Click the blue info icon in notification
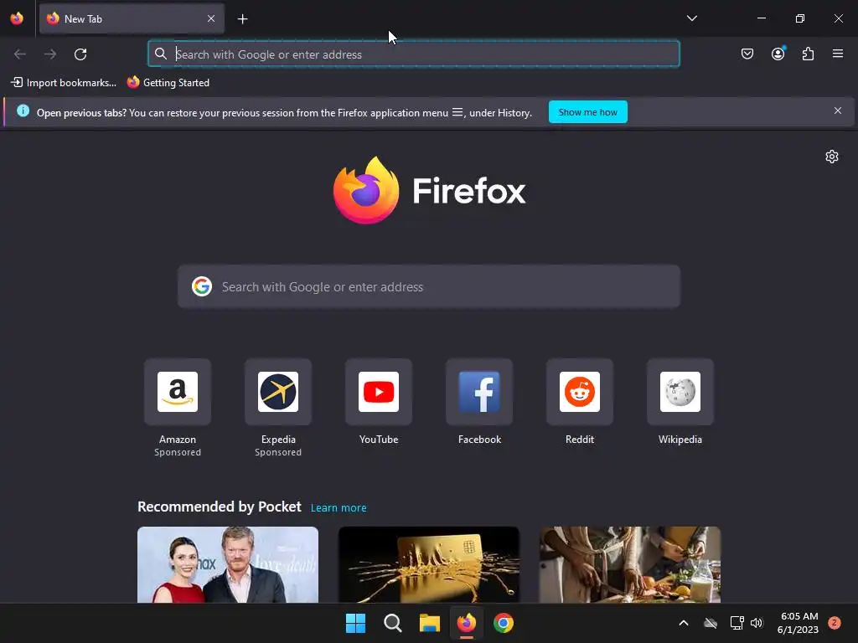The image size is (858, 643). pos(23,111)
